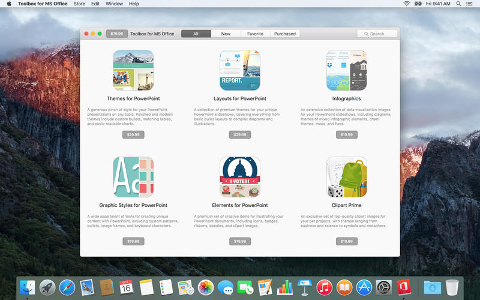Open Spotlight search in menu bar

click(458, 4)
